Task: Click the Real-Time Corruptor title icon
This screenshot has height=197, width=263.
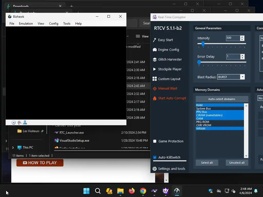Action: click(x=154, y=17)
